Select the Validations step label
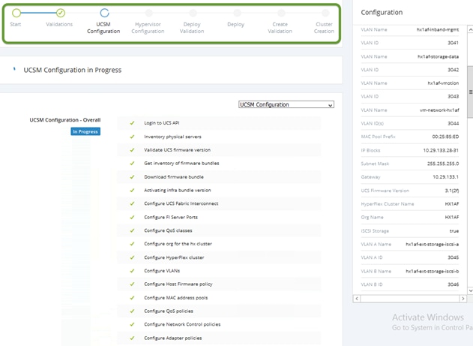This screenshot has width=473, height=346. 59,24
